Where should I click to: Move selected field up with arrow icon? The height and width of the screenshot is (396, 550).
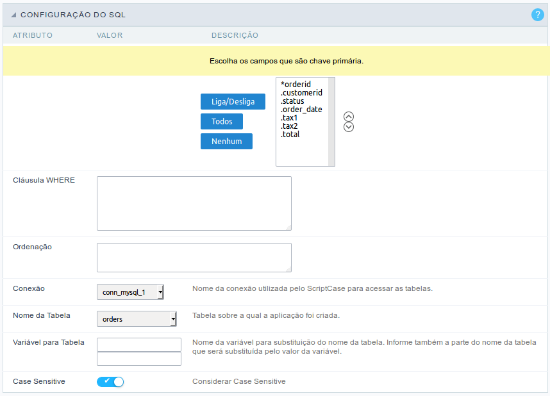[x=348, y=117]
